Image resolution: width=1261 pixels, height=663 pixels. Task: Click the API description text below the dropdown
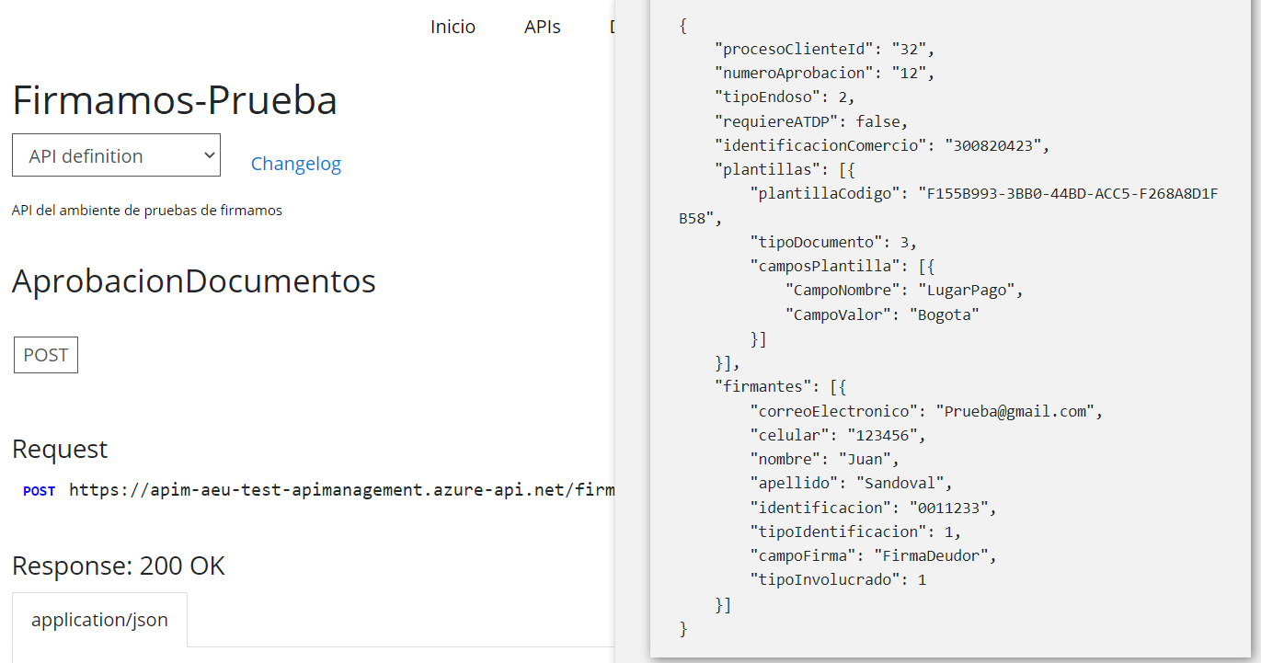point(147,211)
